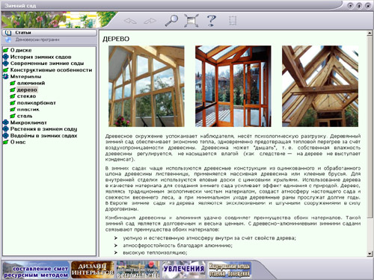Click the dashed rectangle toolbar icon

[233, 20]
